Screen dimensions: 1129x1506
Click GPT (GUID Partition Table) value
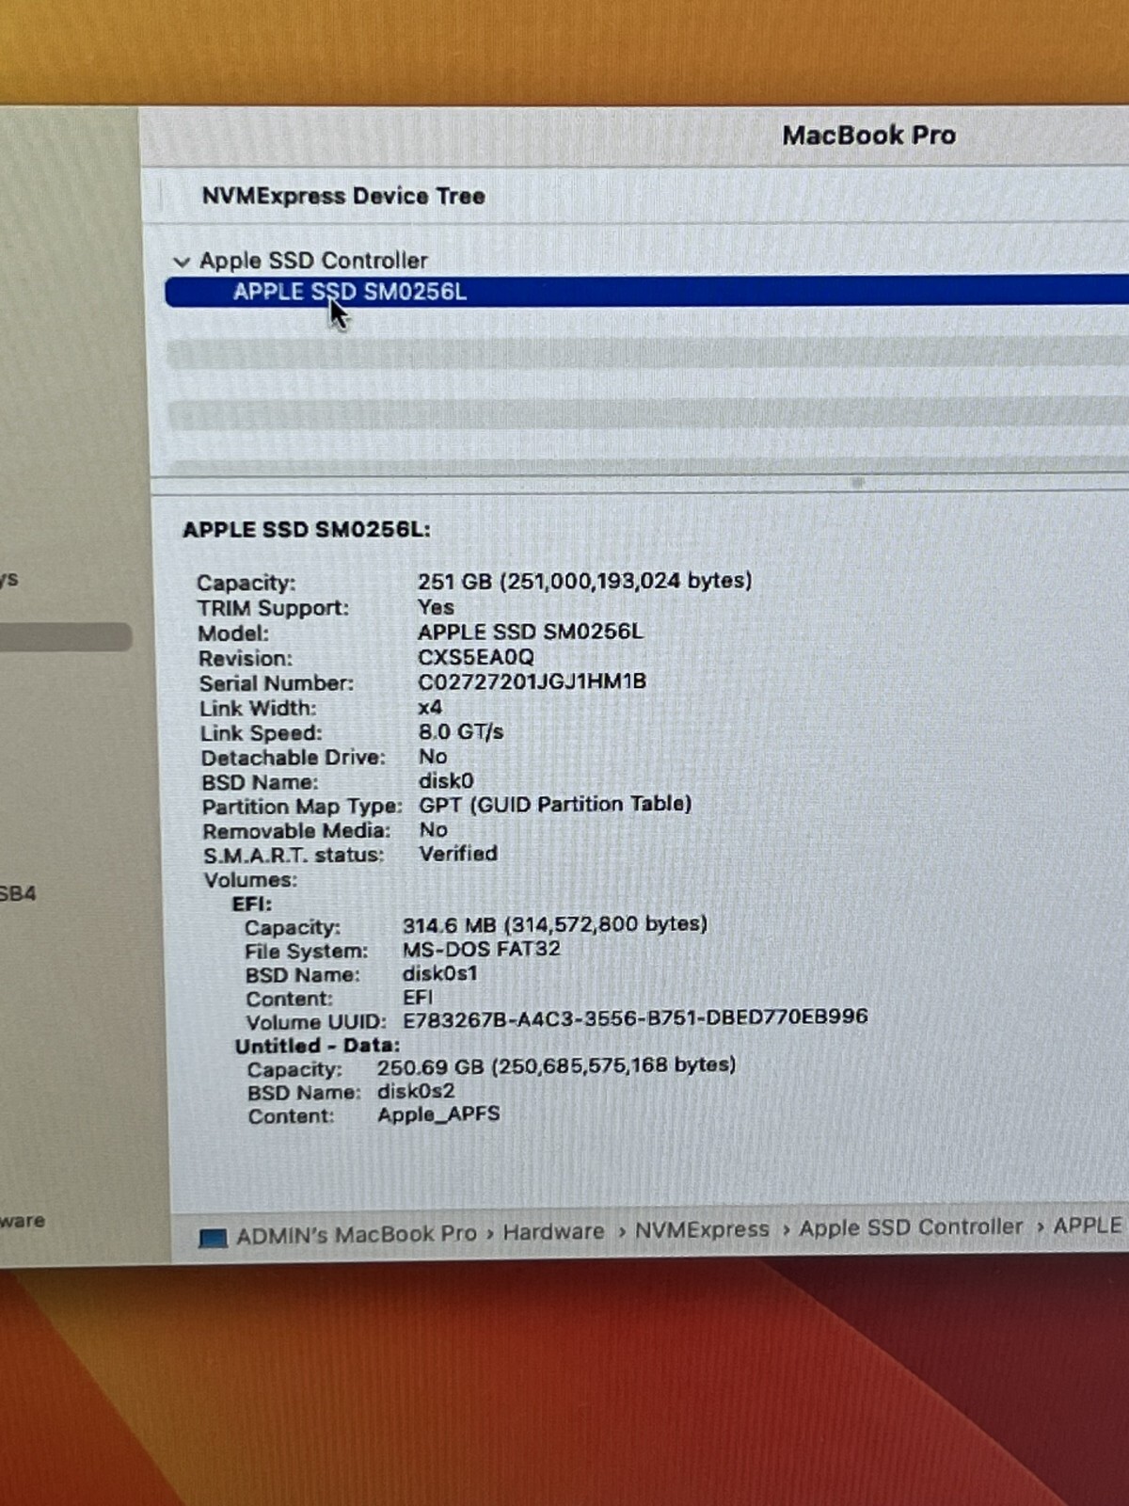pyautogui.click(x=555, y=805)
